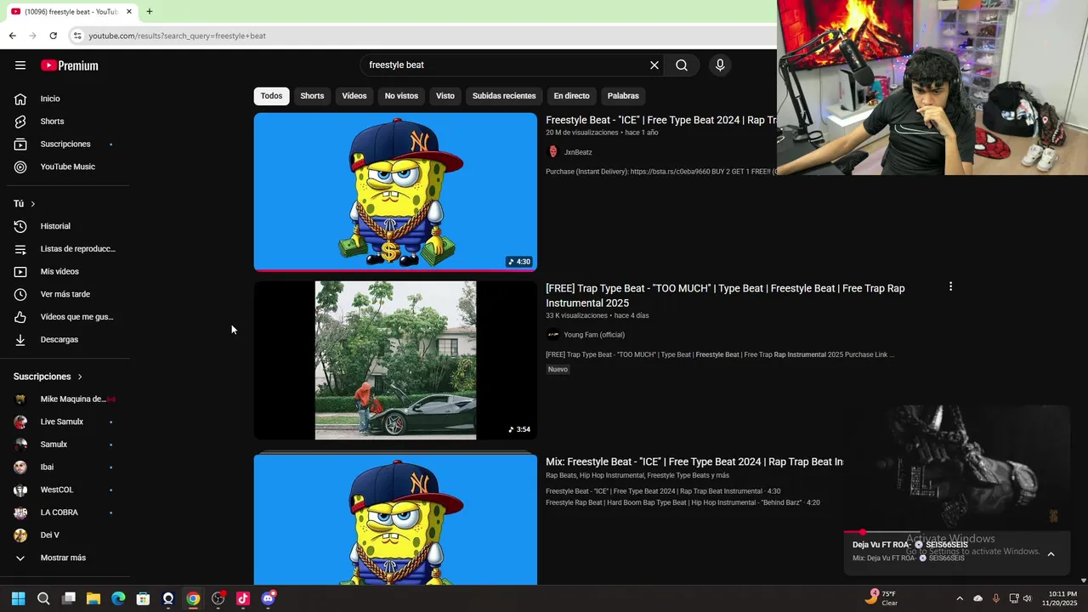Click the site info icon in address bar
This screenshot has height=612, width=1088.
pos(77,36)
